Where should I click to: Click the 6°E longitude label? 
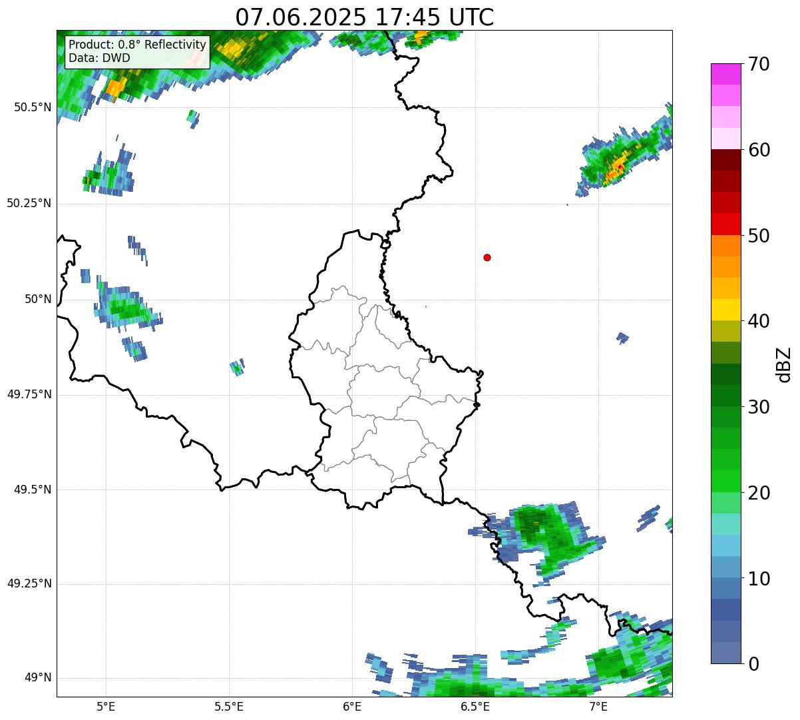[352, 706]
